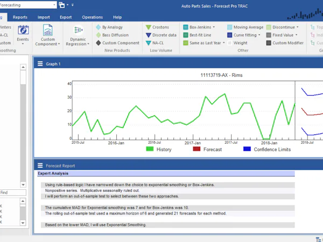323x242 pixels.
Task: Click the chart title 11113719-AX - Rims
Action: [x=221, y=75]
